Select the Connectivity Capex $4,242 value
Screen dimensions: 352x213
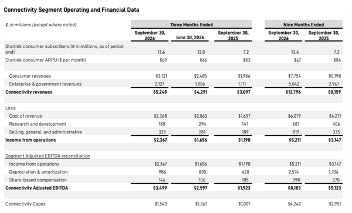[295, 204]
